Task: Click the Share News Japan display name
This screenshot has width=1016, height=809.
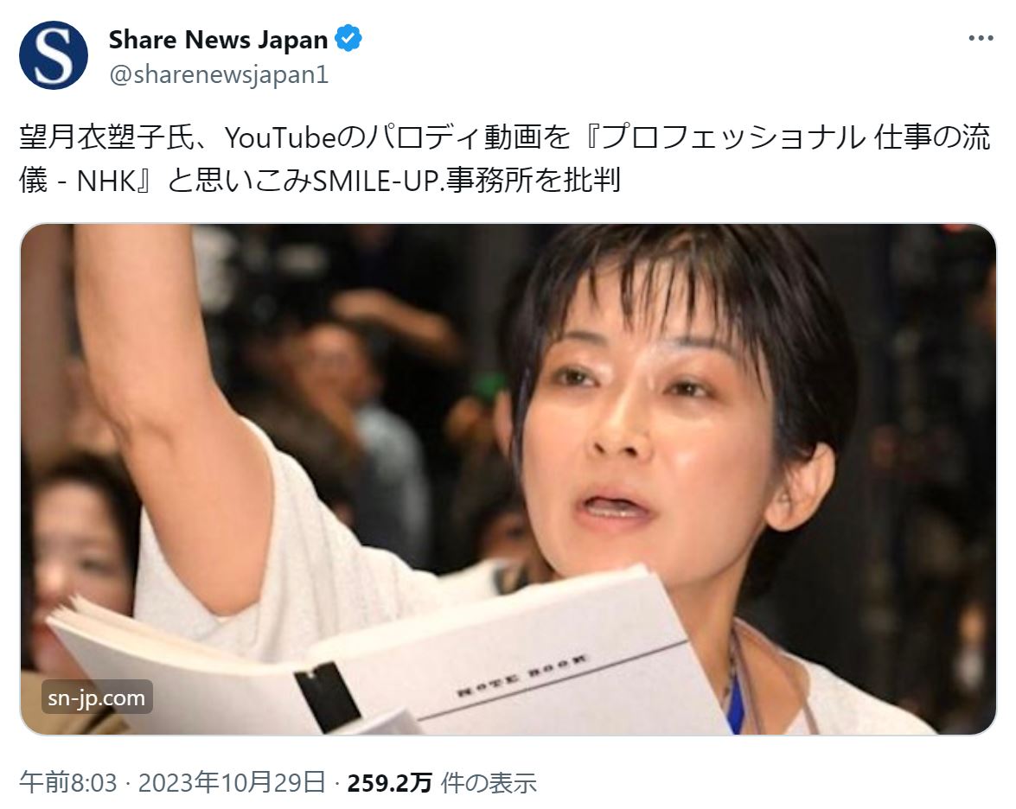Action: pyautogui.click(x=218, y=40)
